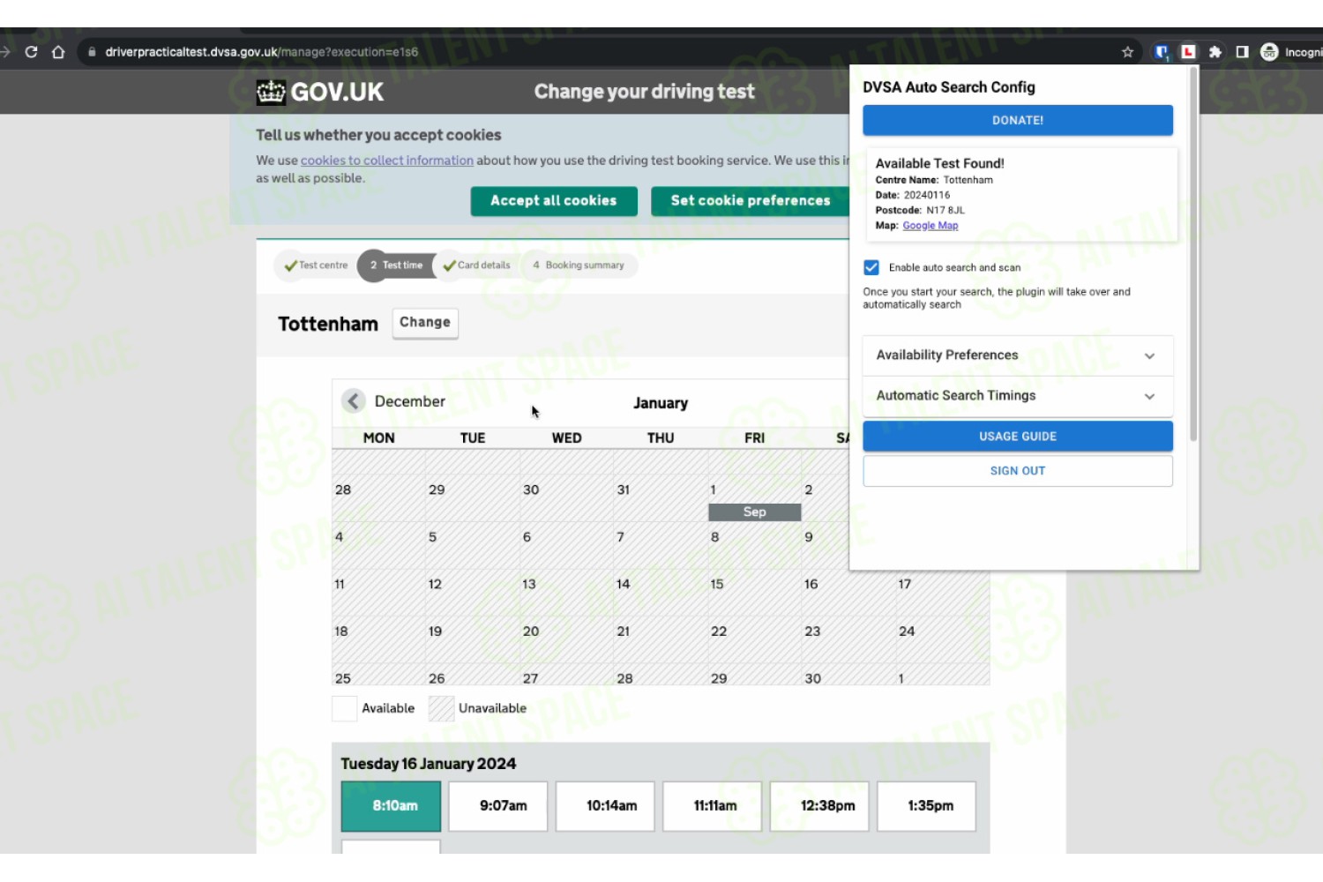Viewport: 1323px width, 882px height.
Task: Open the Bitwarden shield extension icon
Action: (1162, 52)
